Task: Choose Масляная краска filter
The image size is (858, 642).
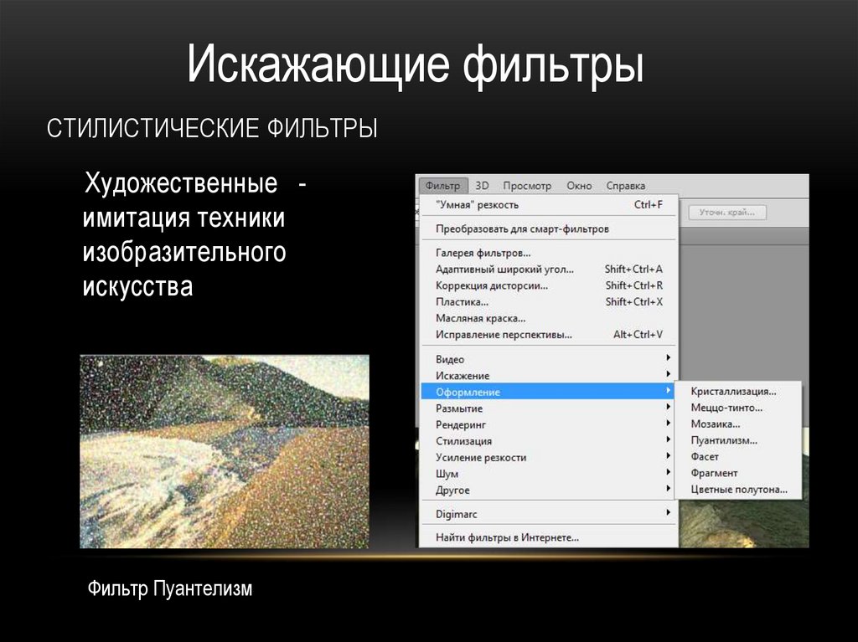Action: click(549, 319)
